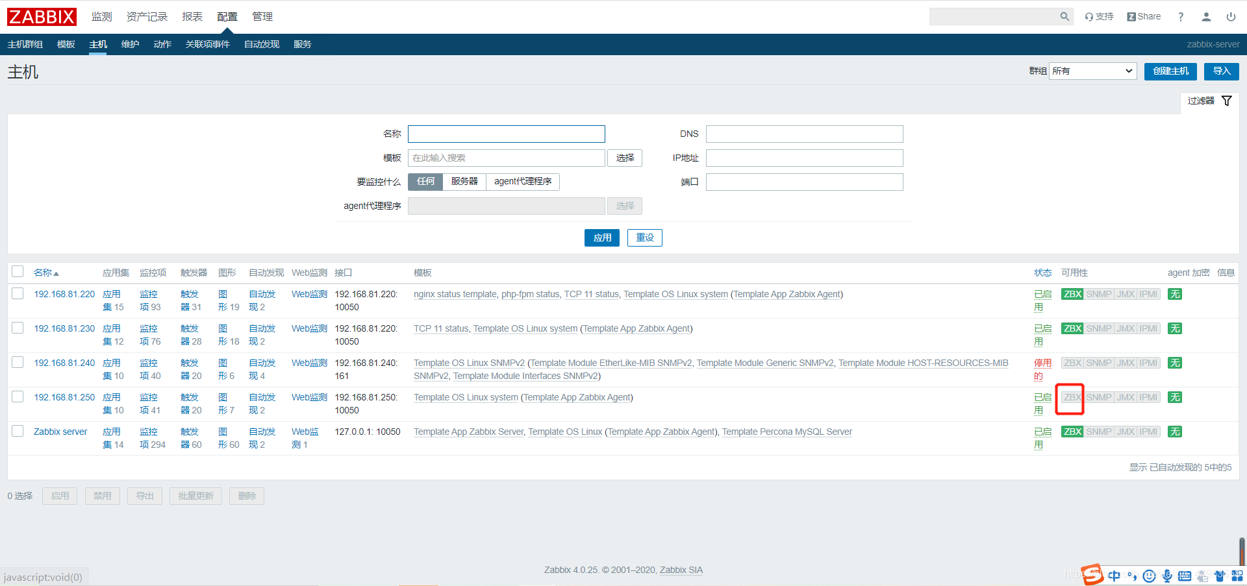Open the support (支持) link

pos(1099,17)
